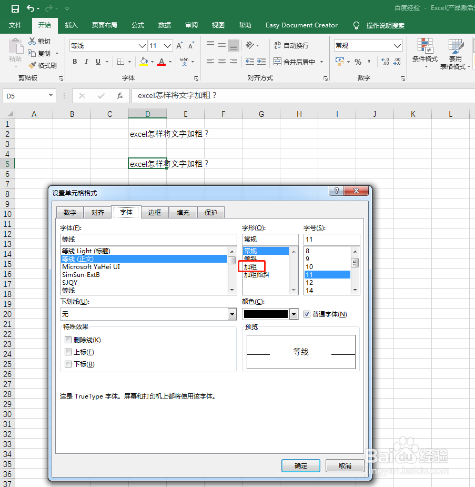Image resolution: width=475 pixels, height=487 pixels.
Task: Click the Copy icon in clipboard group
Action: coord(32,53)
